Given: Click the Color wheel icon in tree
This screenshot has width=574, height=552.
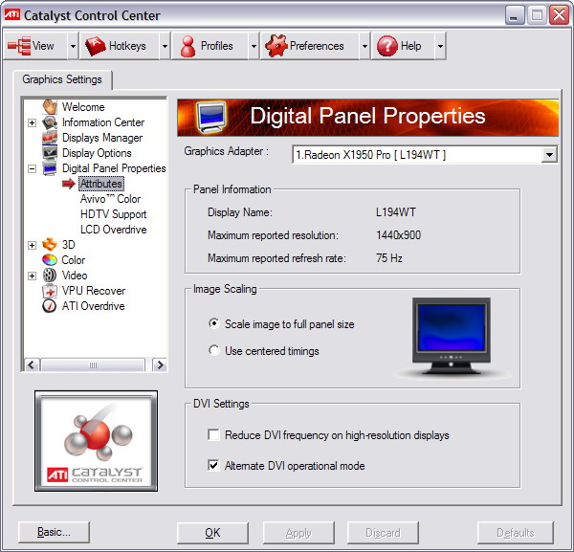Looking at the screenshot, I should pos(50,260).
